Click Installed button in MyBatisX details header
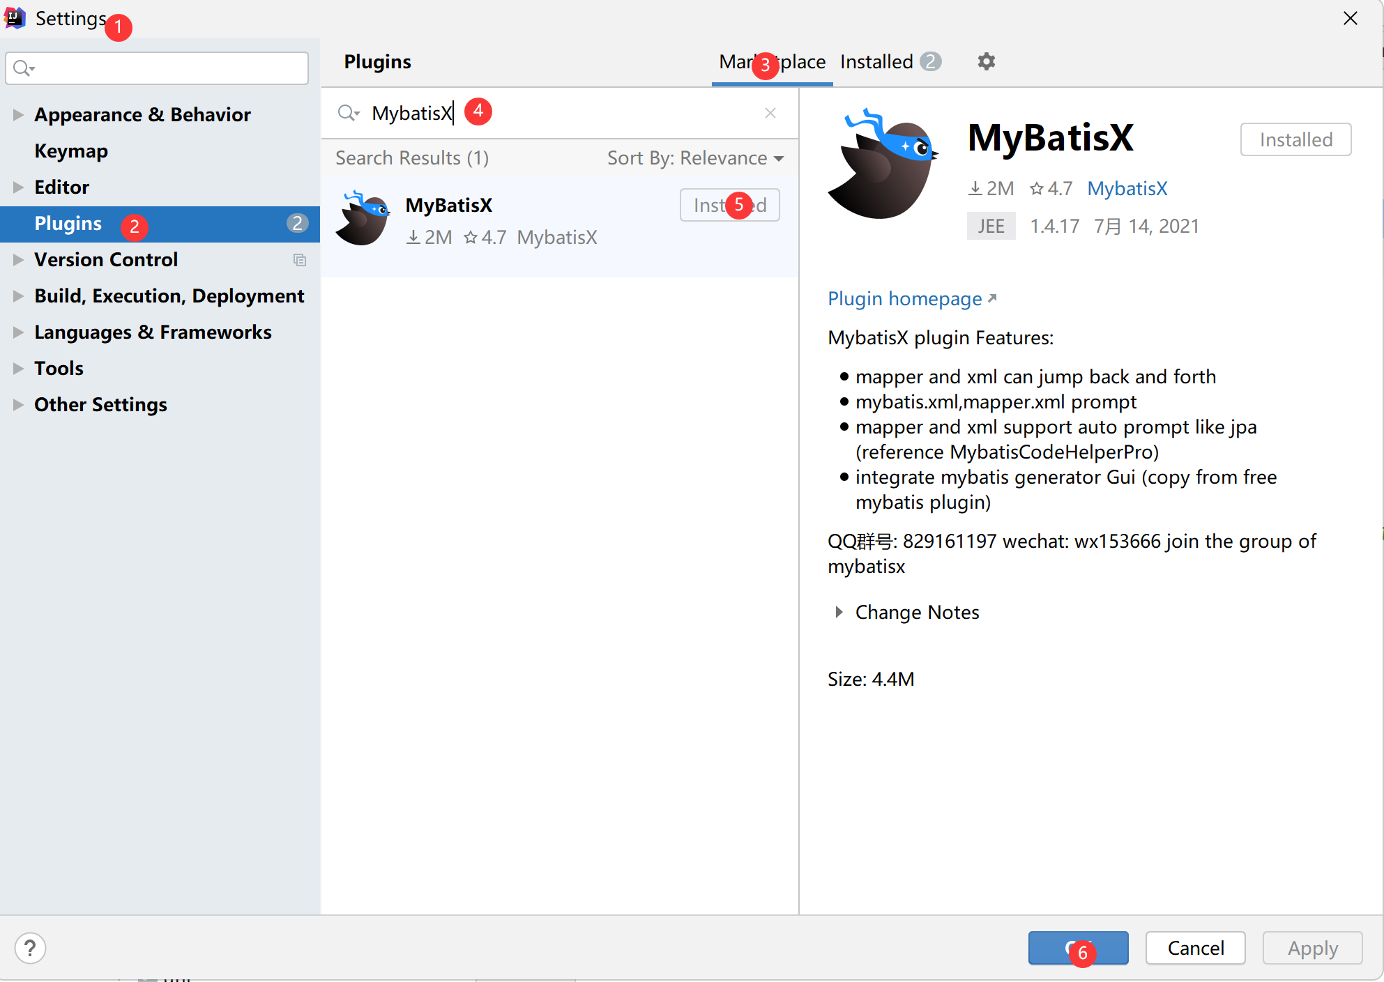Image resolution: width=1384 pixels, height=982 pixels. pos(1295,139)
